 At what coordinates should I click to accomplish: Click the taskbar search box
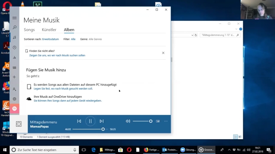tap(44, 150)
